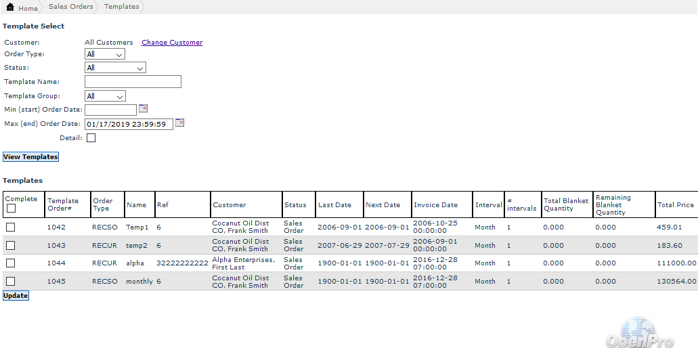
Task: Follow the Change Customer link
Action: 172,43
